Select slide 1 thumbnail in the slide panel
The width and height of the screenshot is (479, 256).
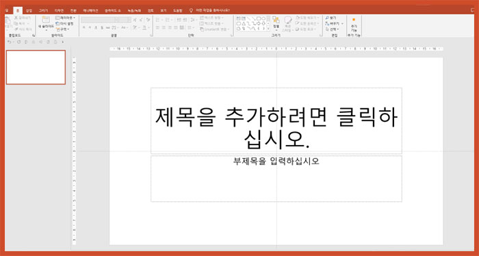click(36, 67)
